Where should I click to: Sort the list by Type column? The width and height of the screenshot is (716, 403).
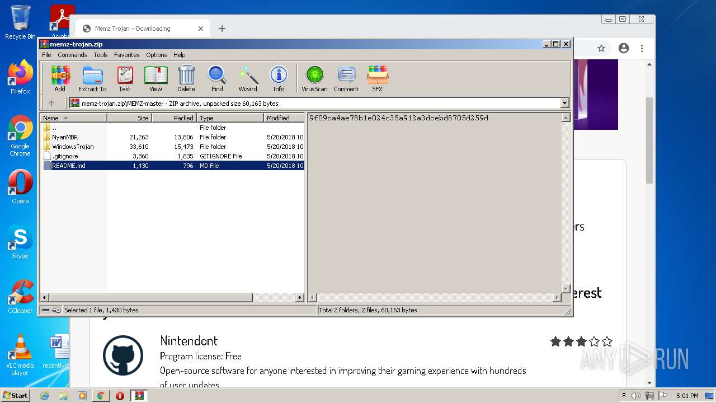click(230, 118)
